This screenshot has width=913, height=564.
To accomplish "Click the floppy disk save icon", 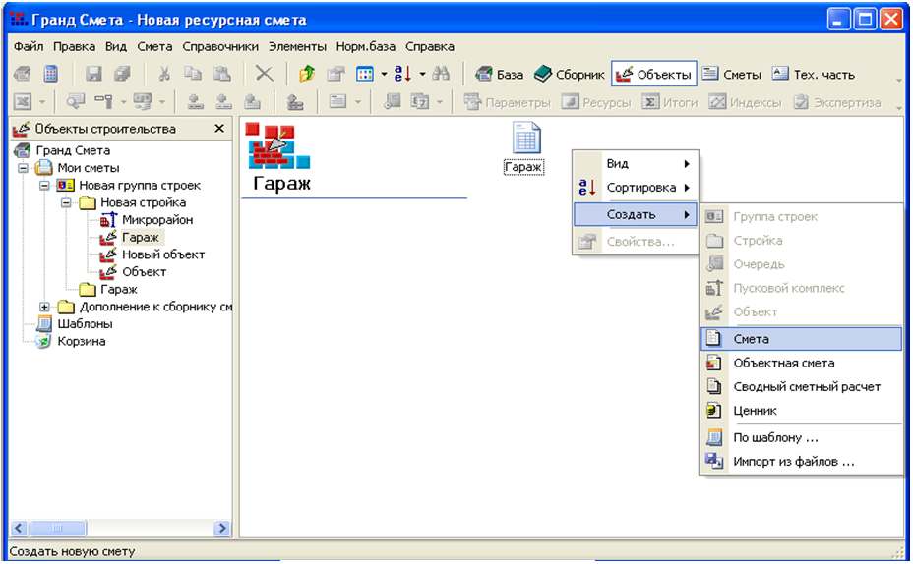I will [x=93, y=74].
